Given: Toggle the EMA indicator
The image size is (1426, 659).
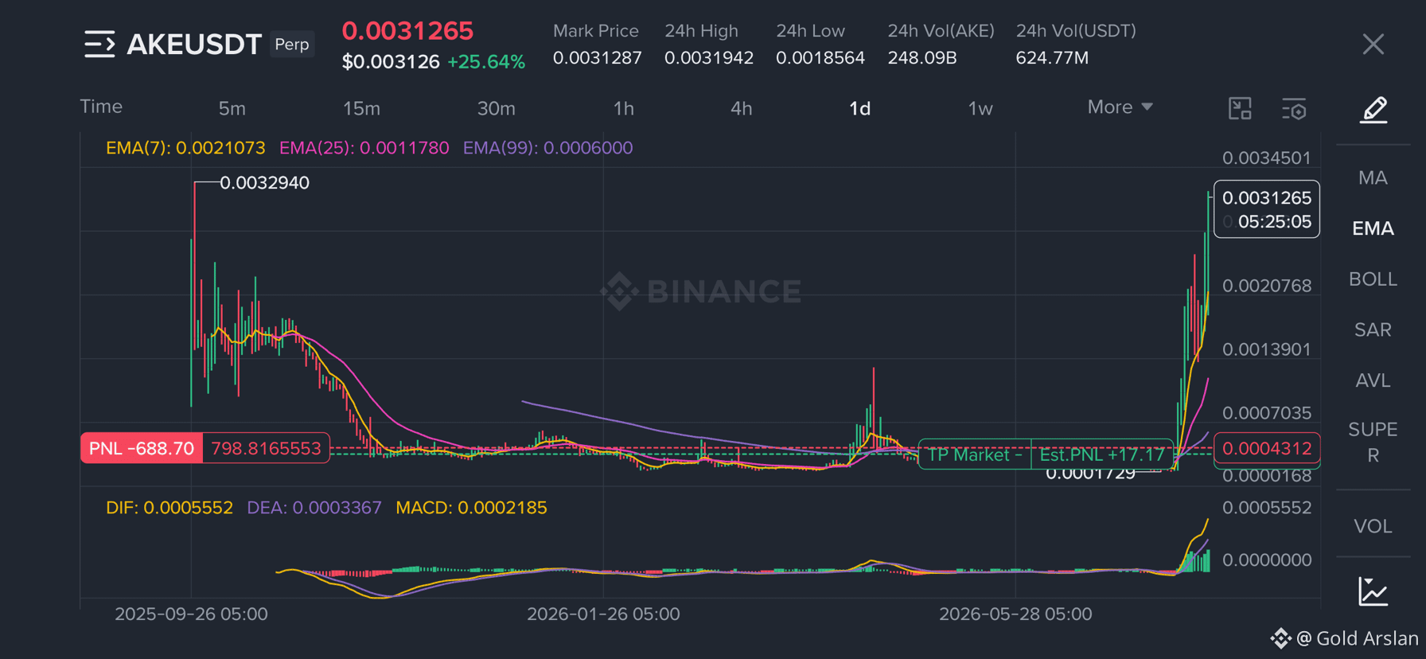Looking at the screenshot, I should 1373,228.
